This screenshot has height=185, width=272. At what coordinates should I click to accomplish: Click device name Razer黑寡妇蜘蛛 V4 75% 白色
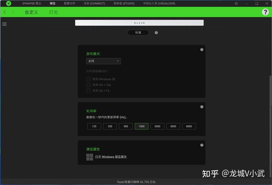(136, 182)
